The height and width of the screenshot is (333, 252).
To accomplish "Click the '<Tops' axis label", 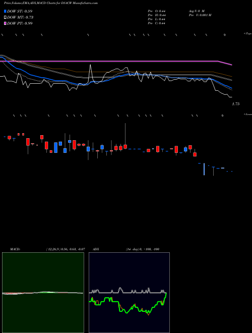I will (x=247, y=33).
